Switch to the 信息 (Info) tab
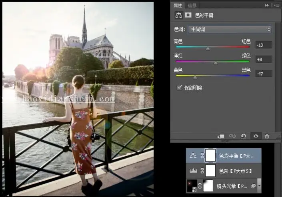 tap(192, 6)
